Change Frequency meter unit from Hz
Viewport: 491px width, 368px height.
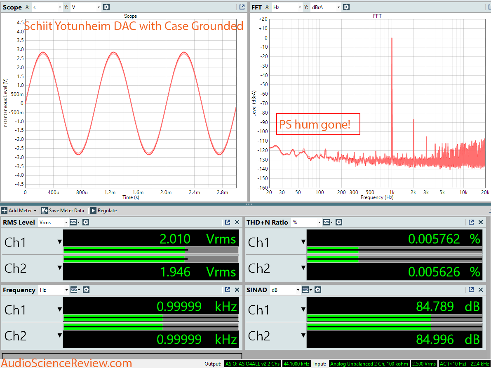[x=53, y=290]
